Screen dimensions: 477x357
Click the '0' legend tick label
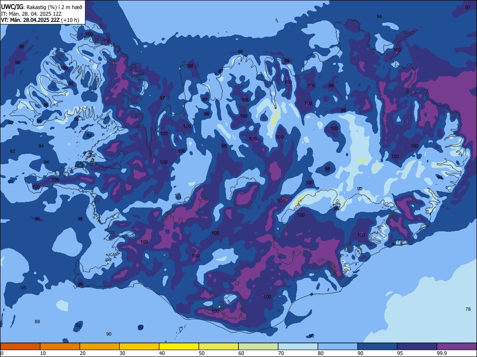[2, 353]
